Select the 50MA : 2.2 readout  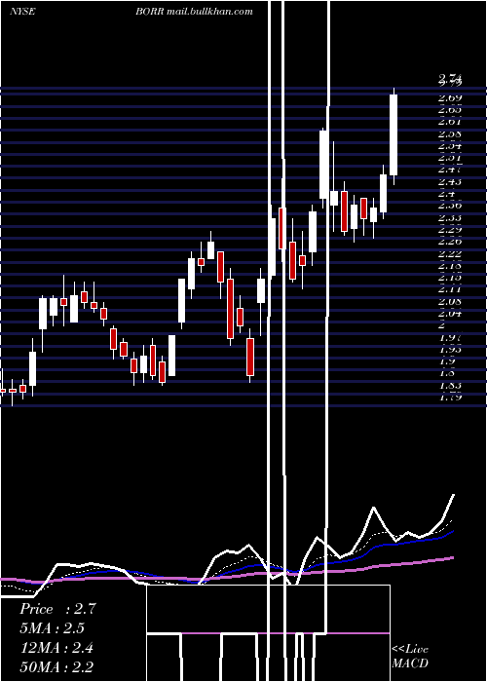(56, 666)
